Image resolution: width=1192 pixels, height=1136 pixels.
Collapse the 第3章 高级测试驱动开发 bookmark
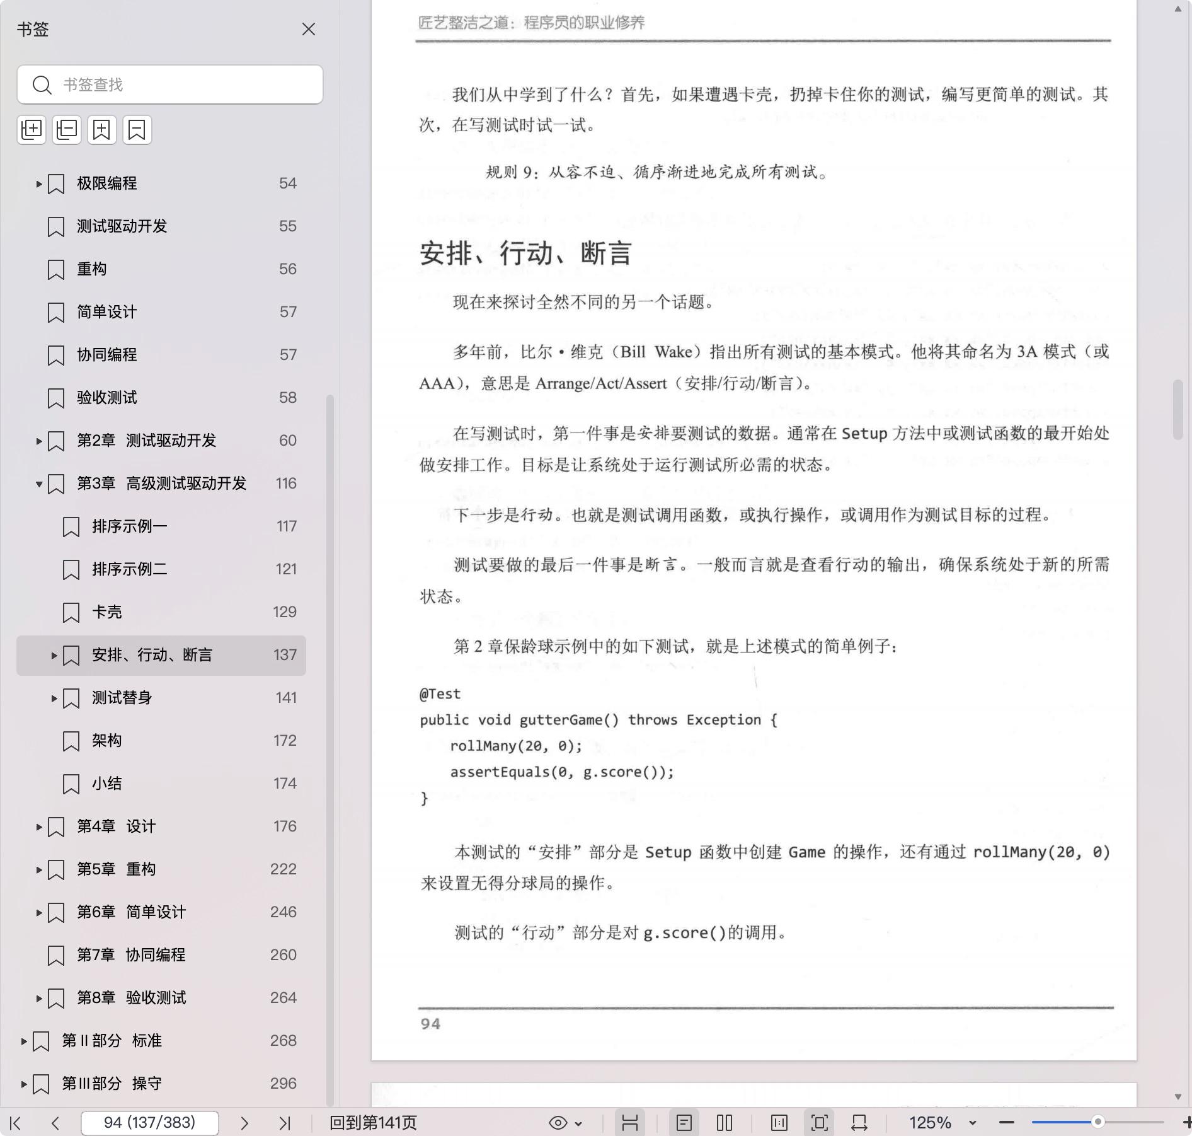tap(39, 484)
